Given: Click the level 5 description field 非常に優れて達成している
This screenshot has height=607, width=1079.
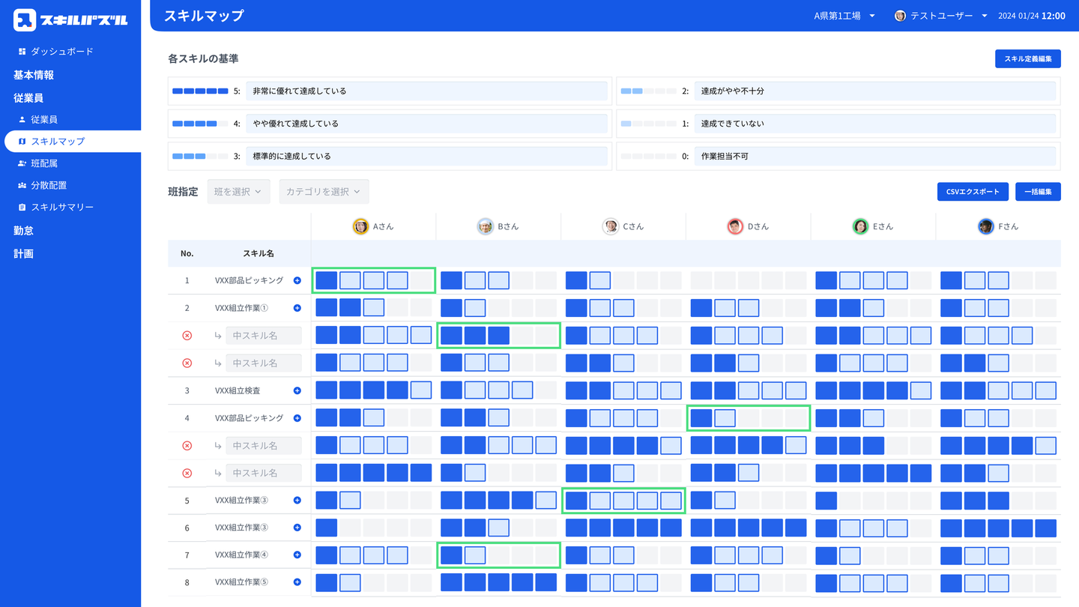Looking at the screenshot, I should click(426, 91).
